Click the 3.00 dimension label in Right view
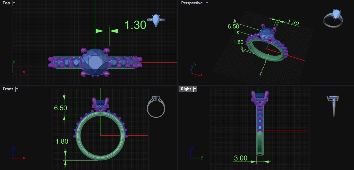This screenshot has width=354, height=170. coord(241,158)
